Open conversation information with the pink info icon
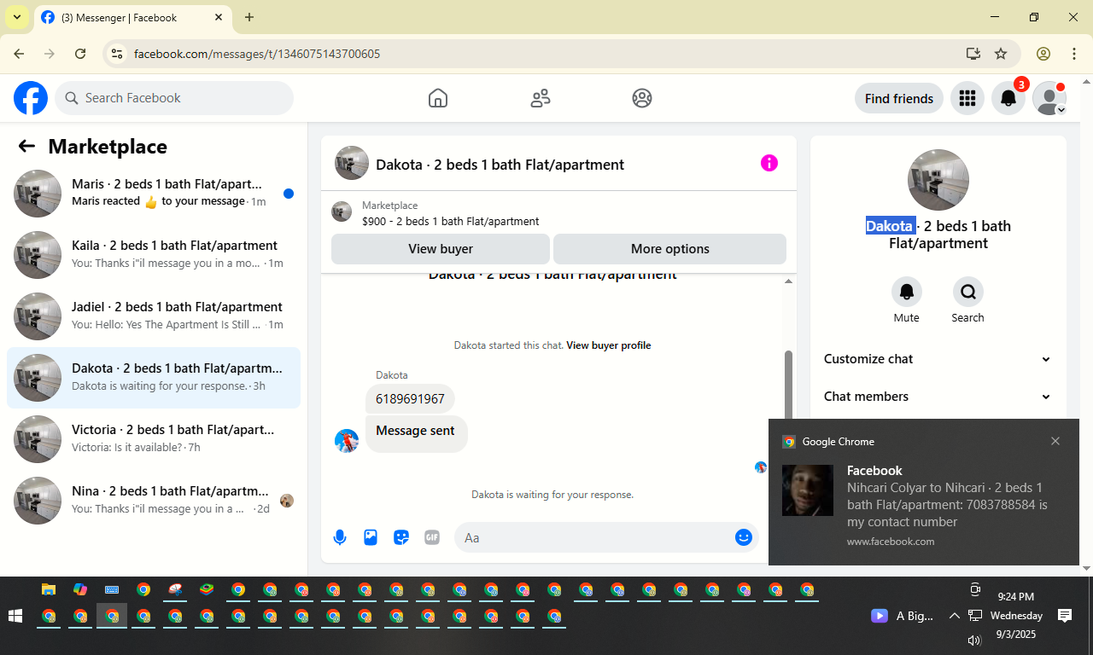 (769, 163)
